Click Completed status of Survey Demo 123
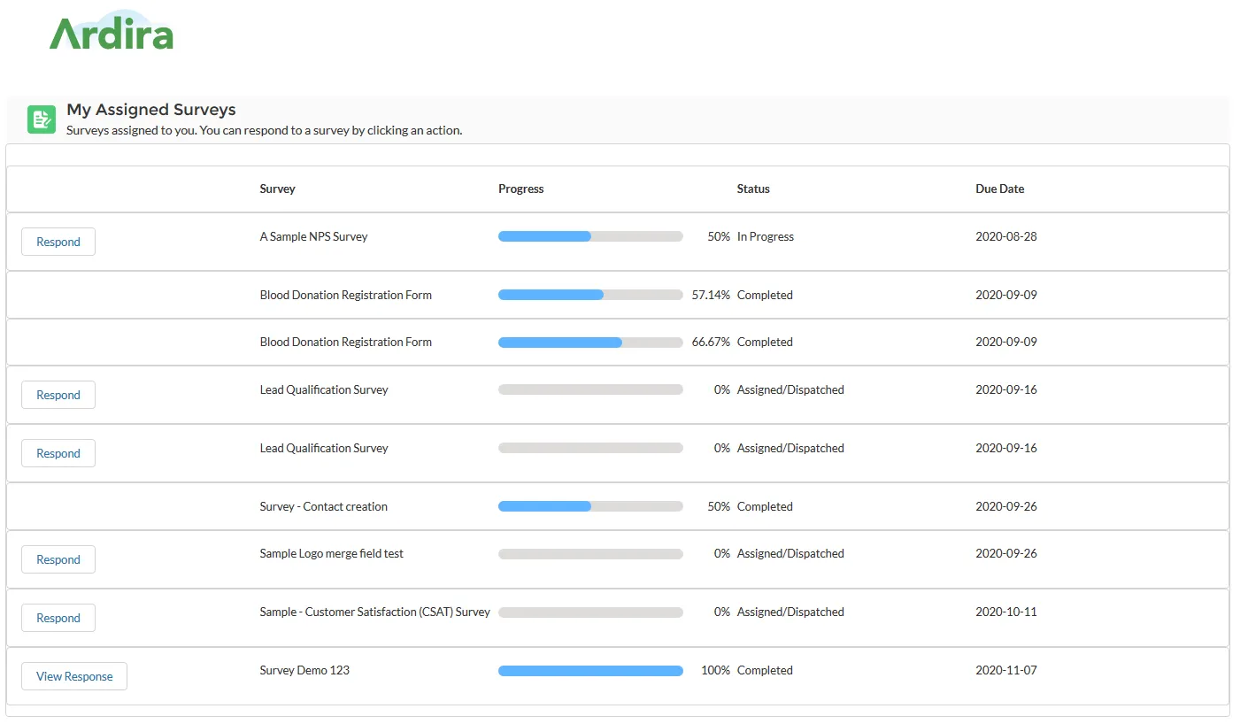 pyautogui.click(x=765, y=670)
